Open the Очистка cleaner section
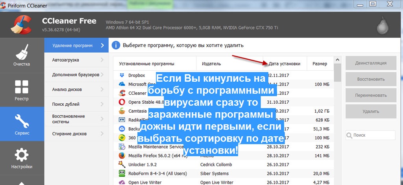The height and width of the screenshot is (185, 403). 22,55
